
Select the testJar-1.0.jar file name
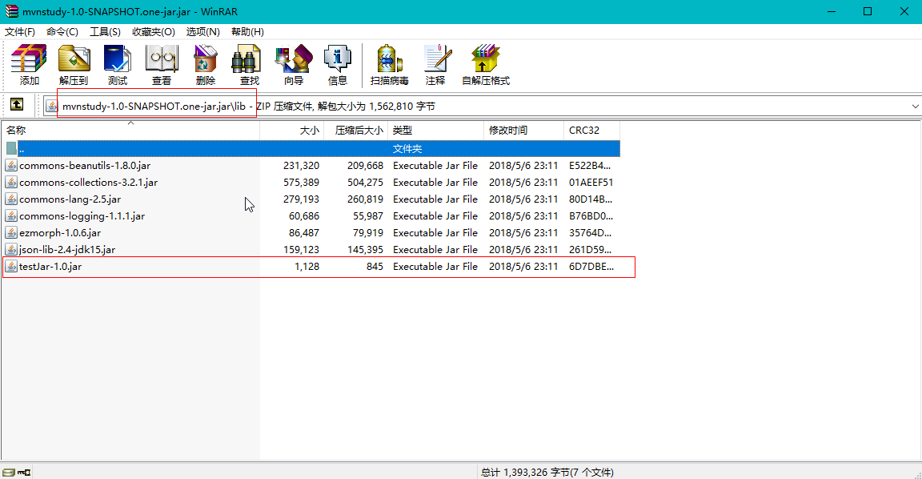pyautogui.click(x=50, y=267)
